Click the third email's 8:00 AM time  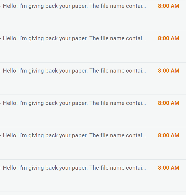click(168, 71)
